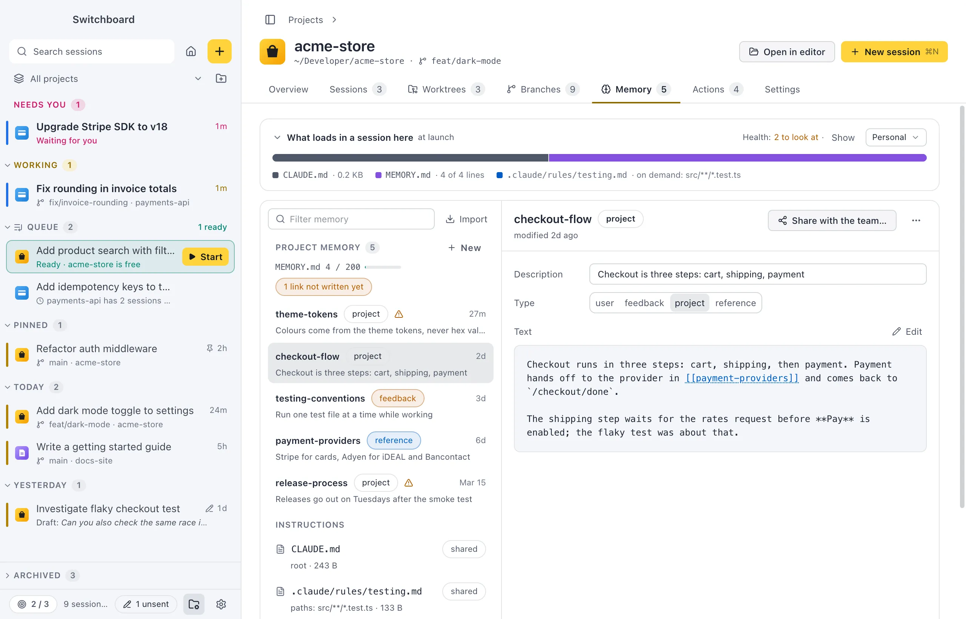
Task: Click the pin icon on Refactor auth middleware
Action: click(209, 348)
